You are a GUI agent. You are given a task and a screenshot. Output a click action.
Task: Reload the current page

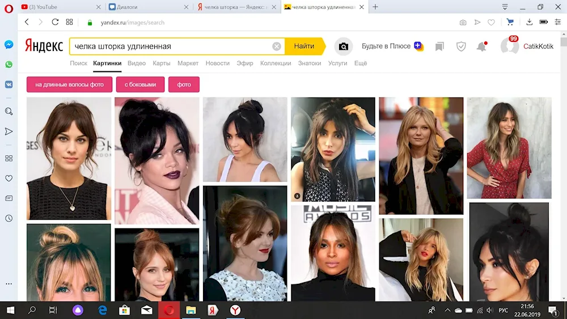(55, 22)
